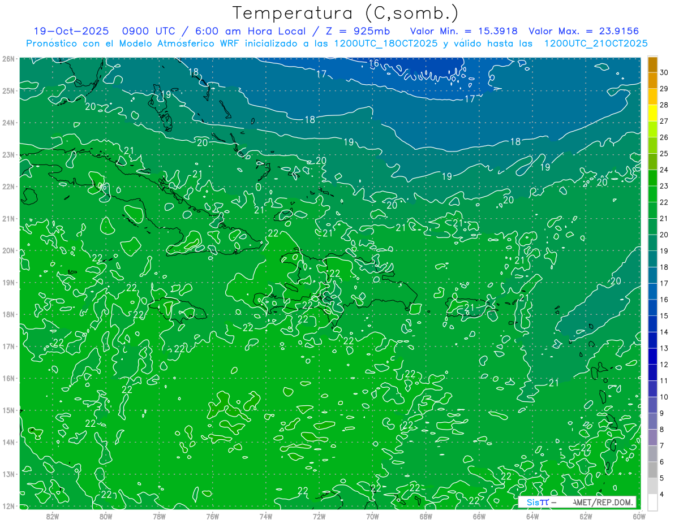Pick the gray swatch between legend 5 and 6
The width and height of the screenshot is (679, 524).
[652, 470]
